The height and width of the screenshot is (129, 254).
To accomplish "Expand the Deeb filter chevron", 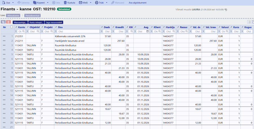I will [x=102, y=31].
